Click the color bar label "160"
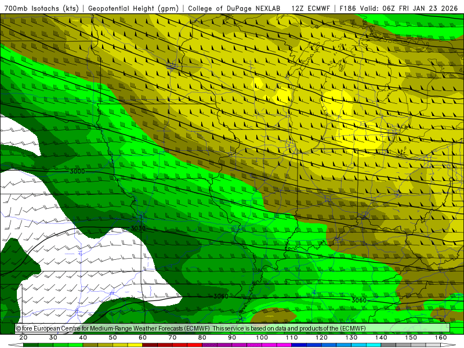 click(441, 338)
